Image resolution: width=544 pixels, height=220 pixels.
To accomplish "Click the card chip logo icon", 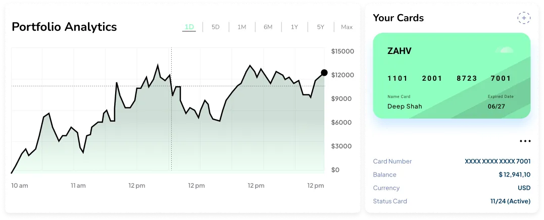I will 505,50.
